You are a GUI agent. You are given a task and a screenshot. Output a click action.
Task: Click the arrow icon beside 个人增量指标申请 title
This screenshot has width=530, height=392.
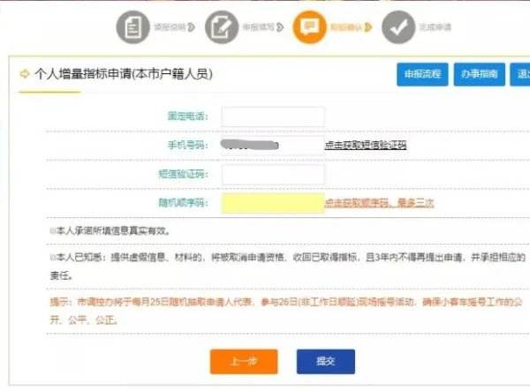coord(25,73)
